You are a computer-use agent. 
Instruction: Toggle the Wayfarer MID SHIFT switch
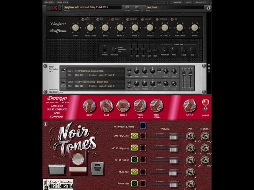coord(127,19)
